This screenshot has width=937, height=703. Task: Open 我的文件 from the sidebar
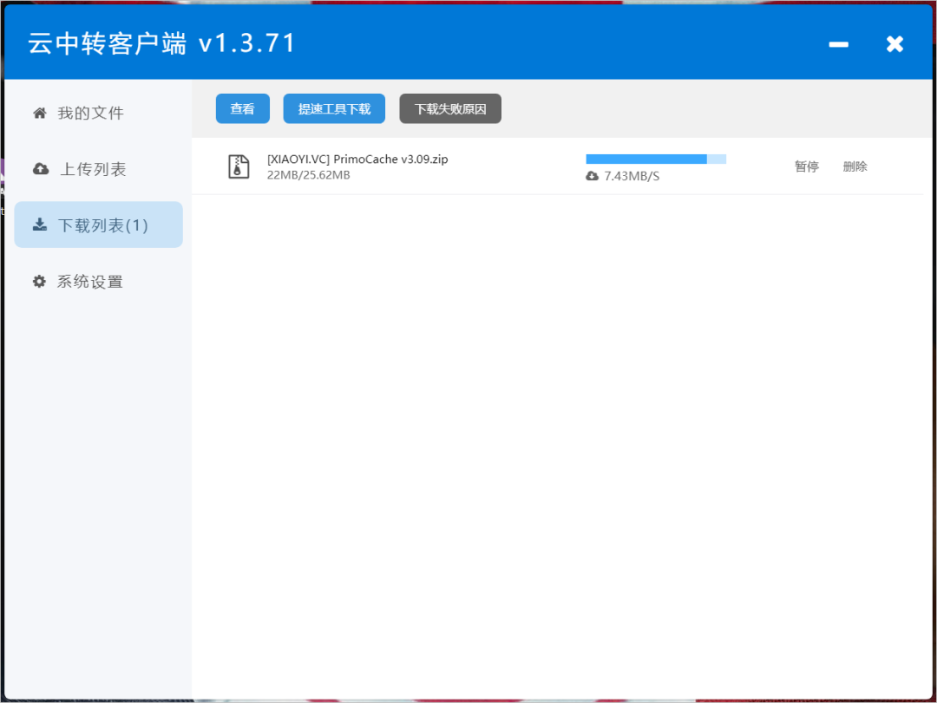click(99, 113)
